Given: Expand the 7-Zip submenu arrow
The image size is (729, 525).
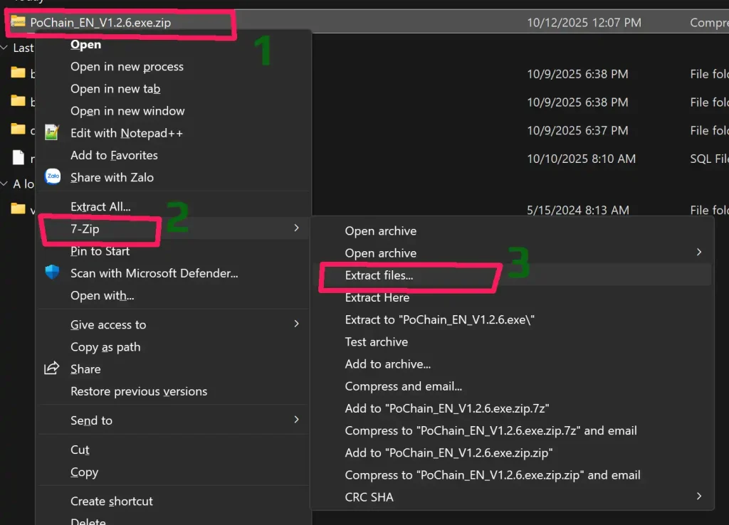Looking at the screenshot, I should point(296,228).
